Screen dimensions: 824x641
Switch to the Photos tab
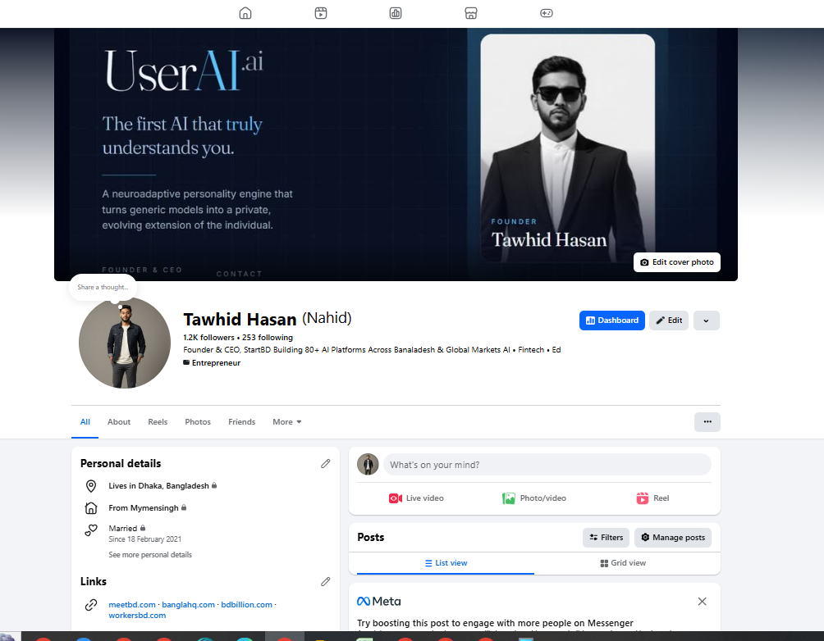(198, 421)
